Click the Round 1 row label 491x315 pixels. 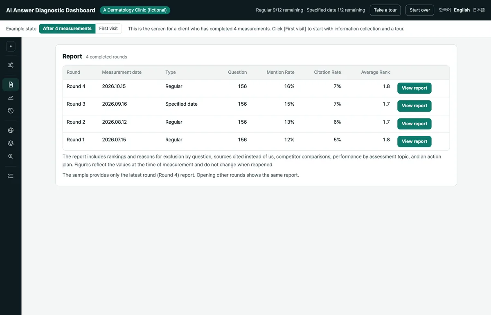[x=76, y=140]
